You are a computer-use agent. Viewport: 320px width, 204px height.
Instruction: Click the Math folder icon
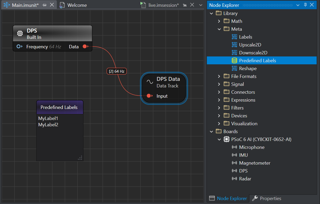[x=226, y=21]
